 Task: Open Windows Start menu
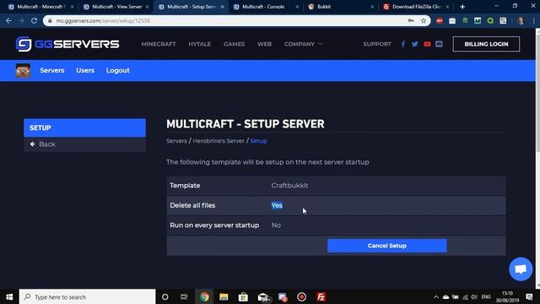(9, 296)
